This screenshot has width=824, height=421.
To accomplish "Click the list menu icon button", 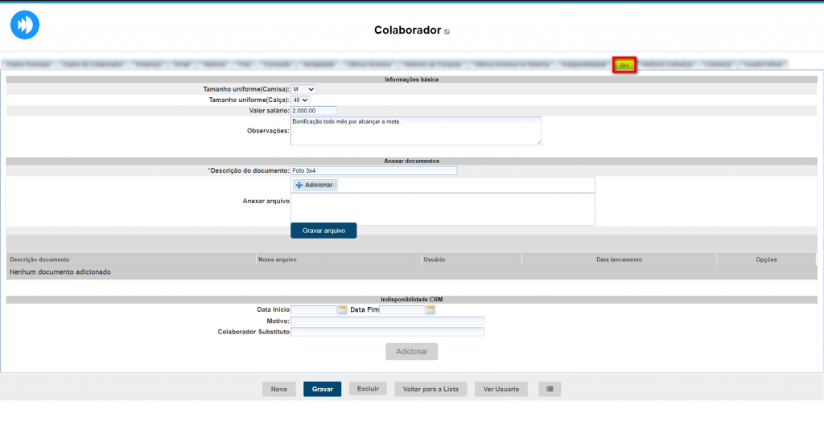I will (x=550, y=389).
